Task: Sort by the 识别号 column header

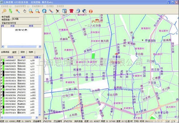Action: pos(10,57)
